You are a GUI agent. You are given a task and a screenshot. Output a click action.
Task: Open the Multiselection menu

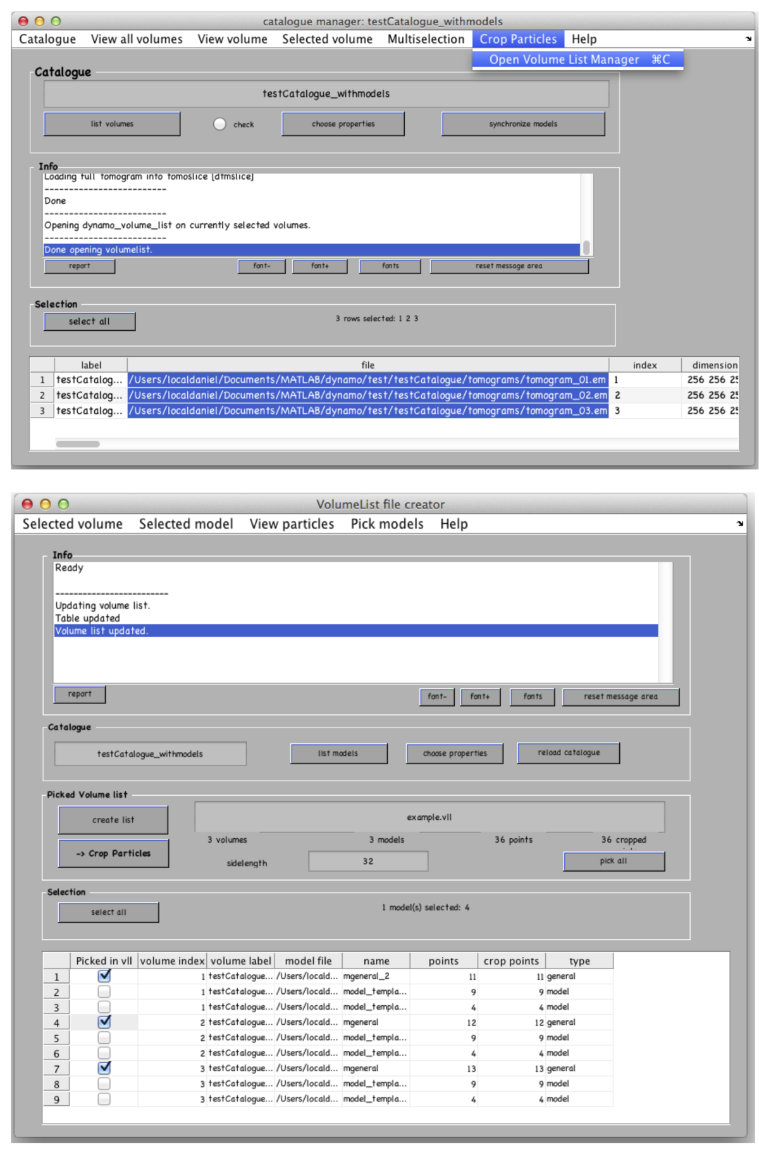coord(426,39)
